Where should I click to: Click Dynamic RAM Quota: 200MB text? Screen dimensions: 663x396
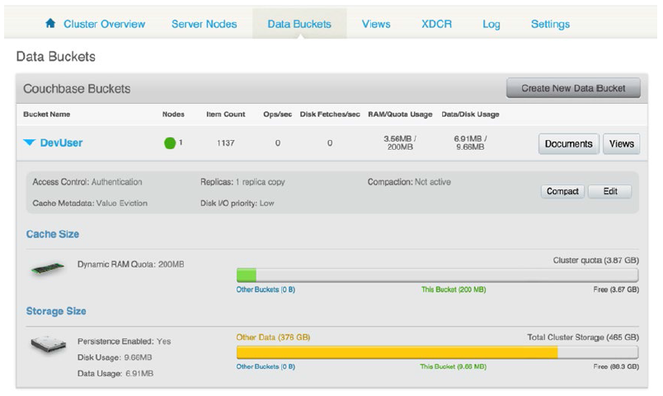point(130,264)
